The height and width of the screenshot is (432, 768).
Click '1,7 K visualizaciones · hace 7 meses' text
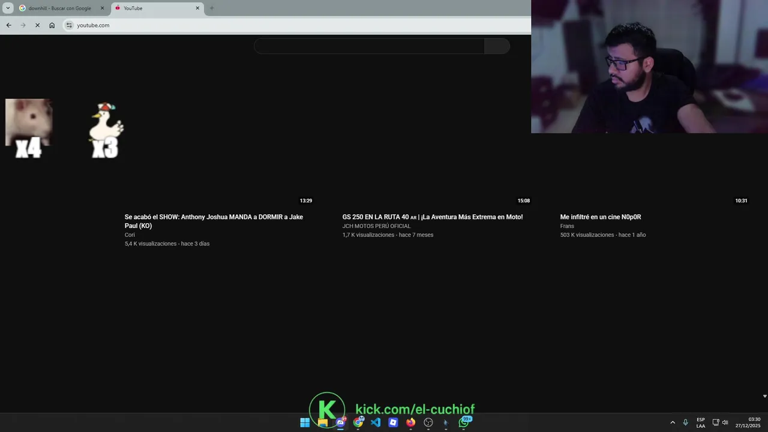[x=388, y=235]
